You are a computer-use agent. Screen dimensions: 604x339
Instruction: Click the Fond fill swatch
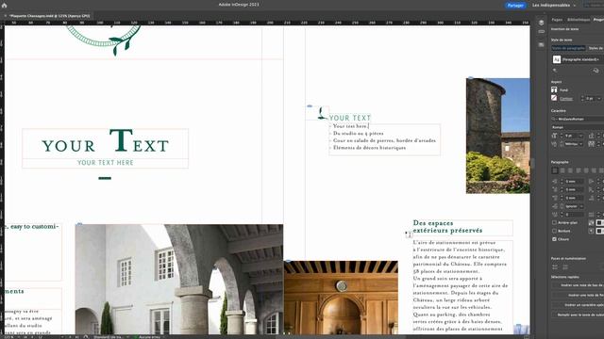[x=554, y=89]
